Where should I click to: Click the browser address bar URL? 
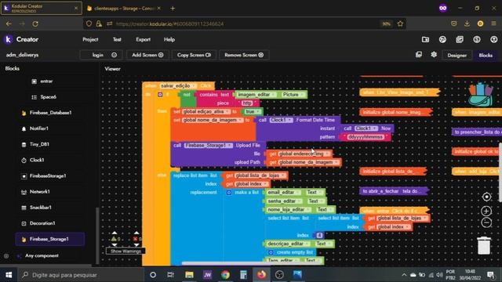(x=169, y=23)
